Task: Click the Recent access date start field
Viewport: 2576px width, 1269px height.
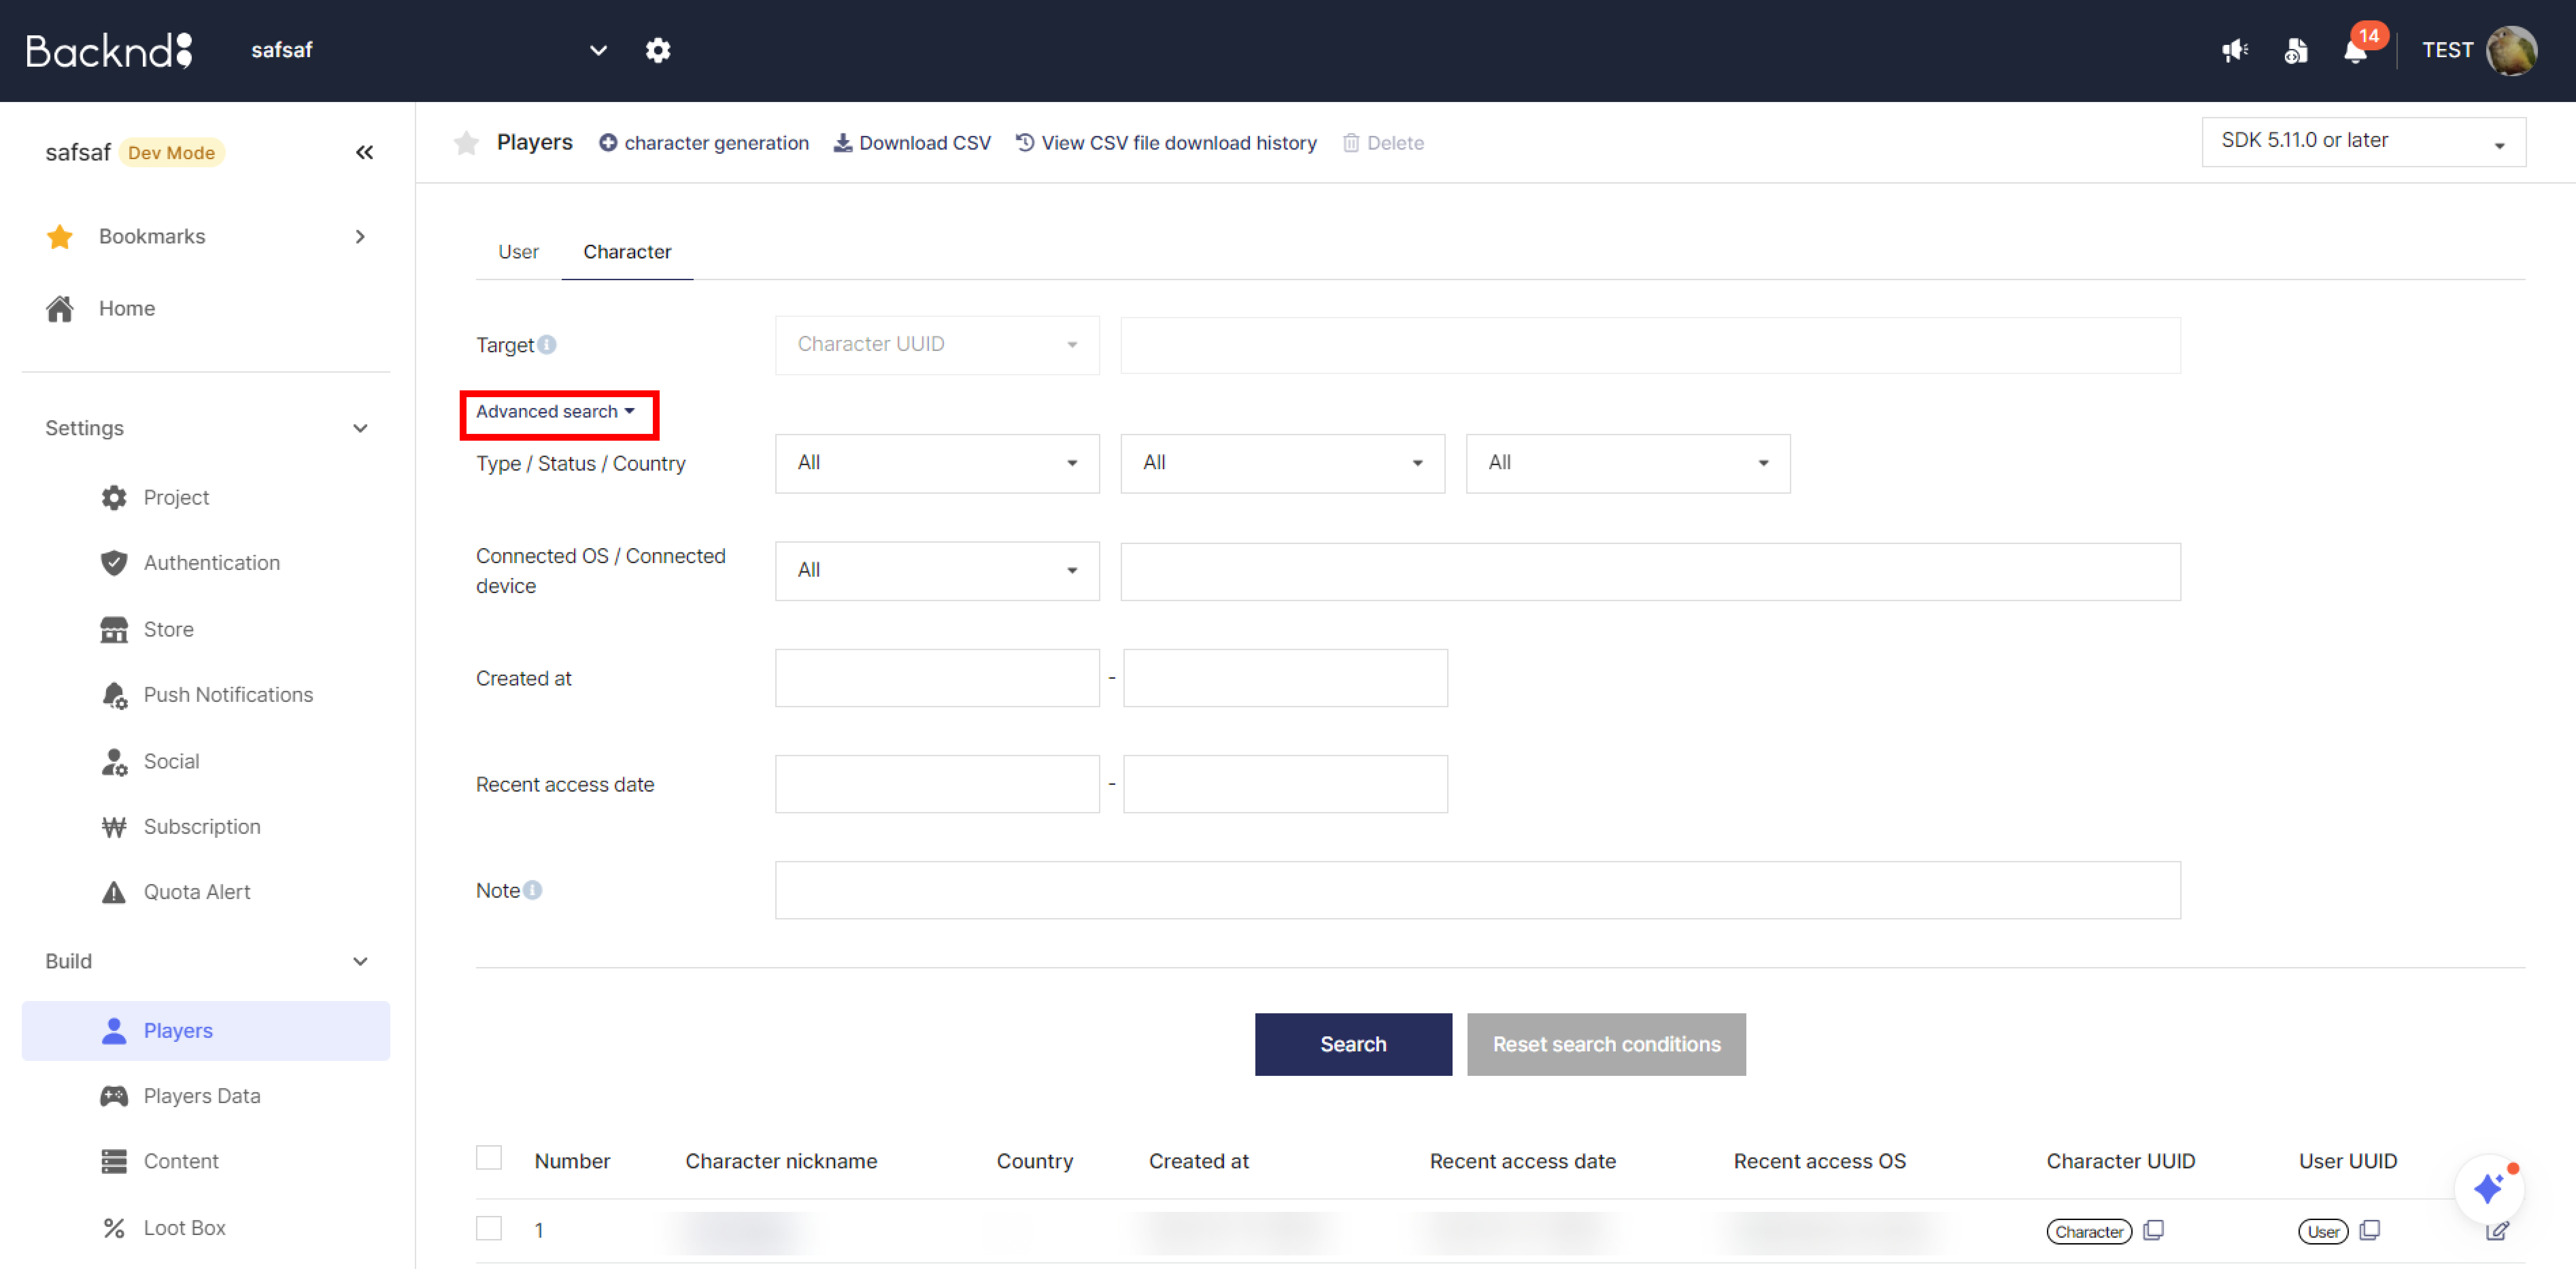Action: 937,784
